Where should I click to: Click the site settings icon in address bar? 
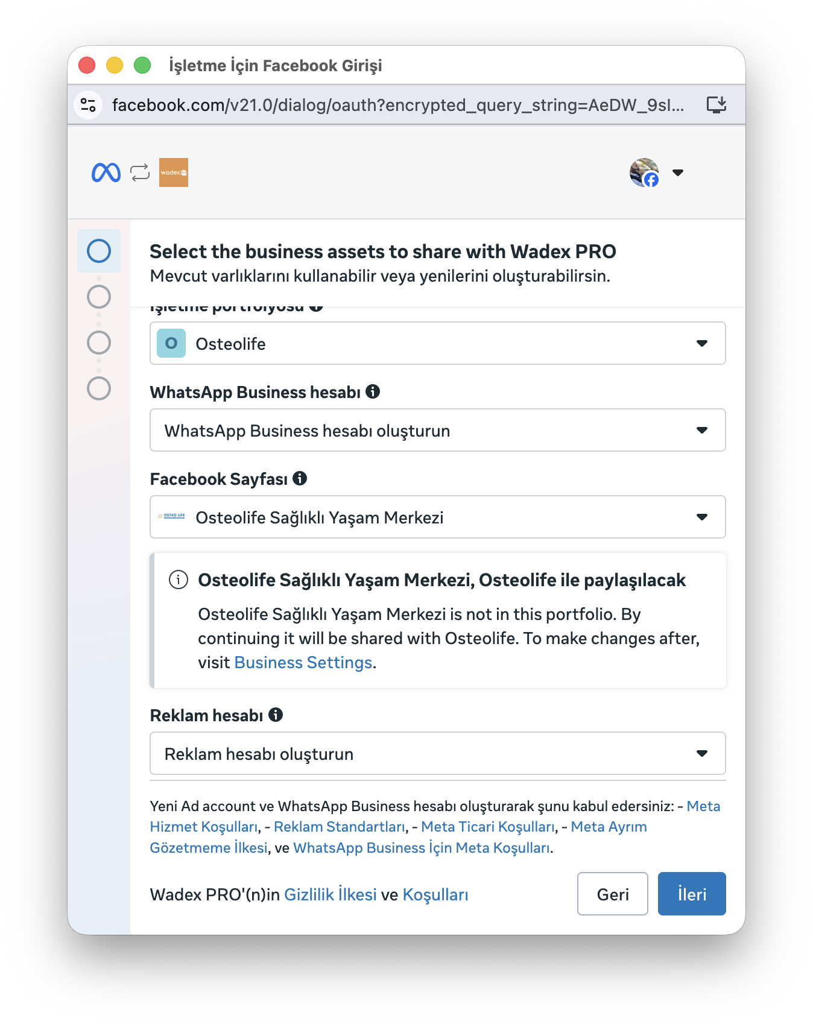[88, 105]
